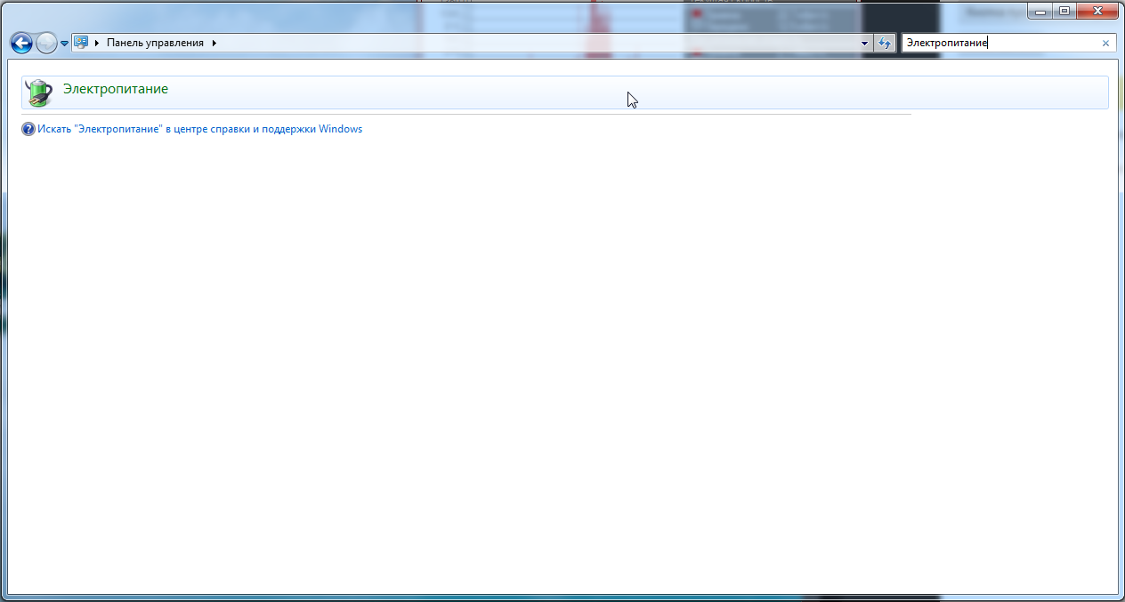Click the Control Panel icon in address bar
The width and height of the screenshot is (1125, 602).
tap(81, 43)
